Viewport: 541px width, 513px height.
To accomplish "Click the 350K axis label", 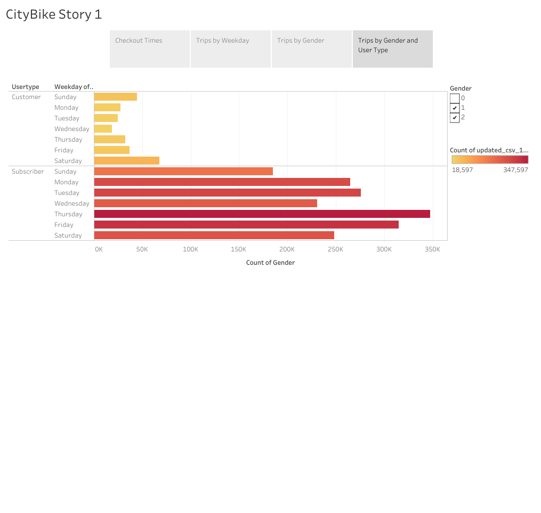I will [432, 249].
